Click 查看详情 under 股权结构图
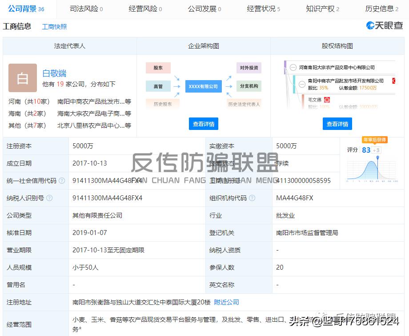The image size is (409, 336). (337, 124)
